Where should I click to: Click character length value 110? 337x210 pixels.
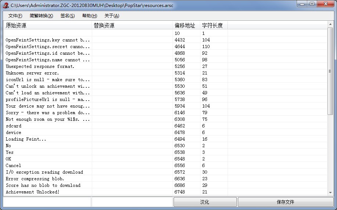[x=206, y=46]
